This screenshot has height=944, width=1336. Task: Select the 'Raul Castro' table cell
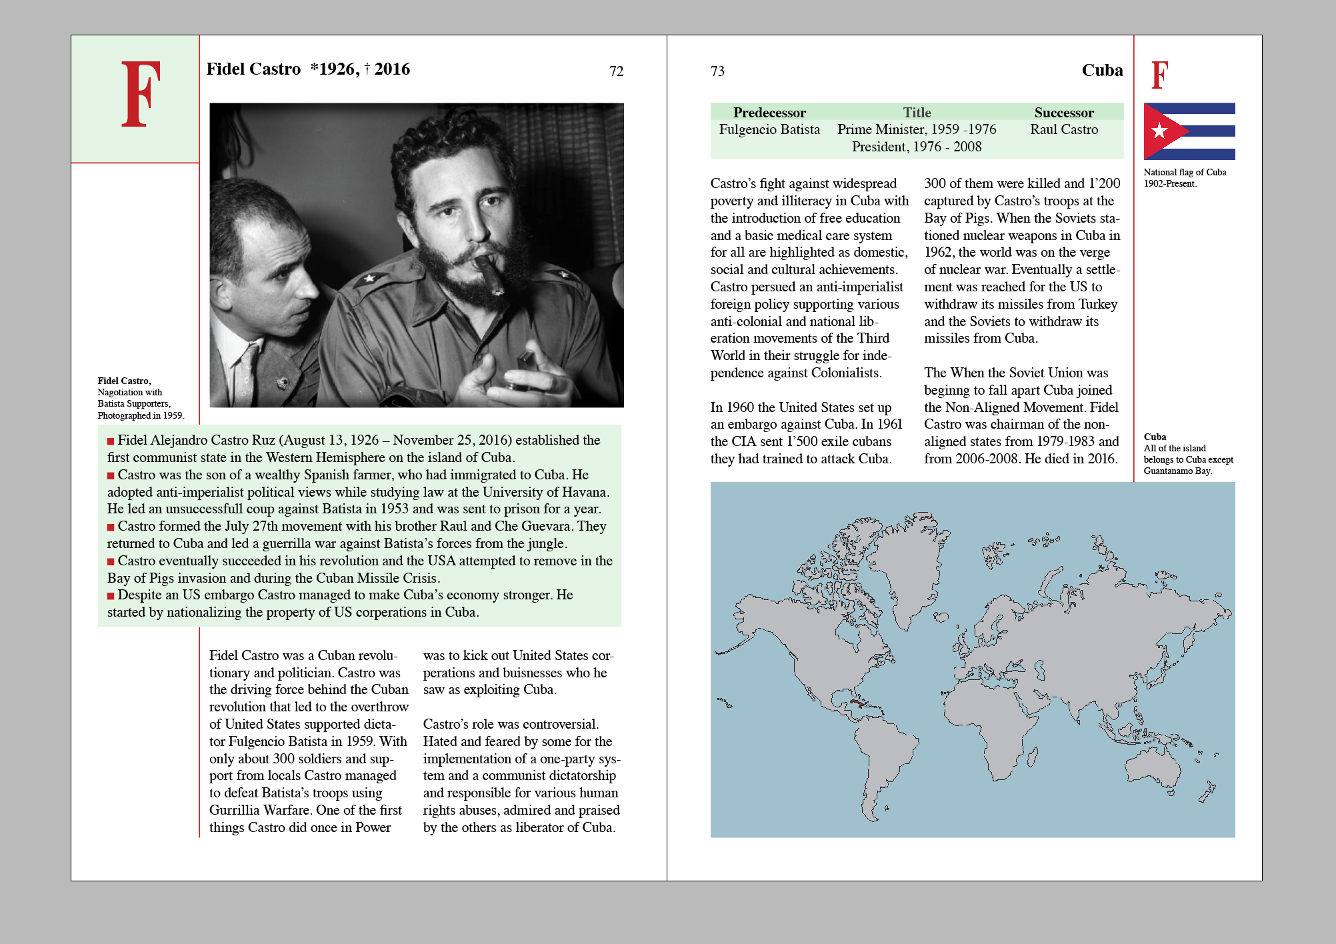[1063, 130]
